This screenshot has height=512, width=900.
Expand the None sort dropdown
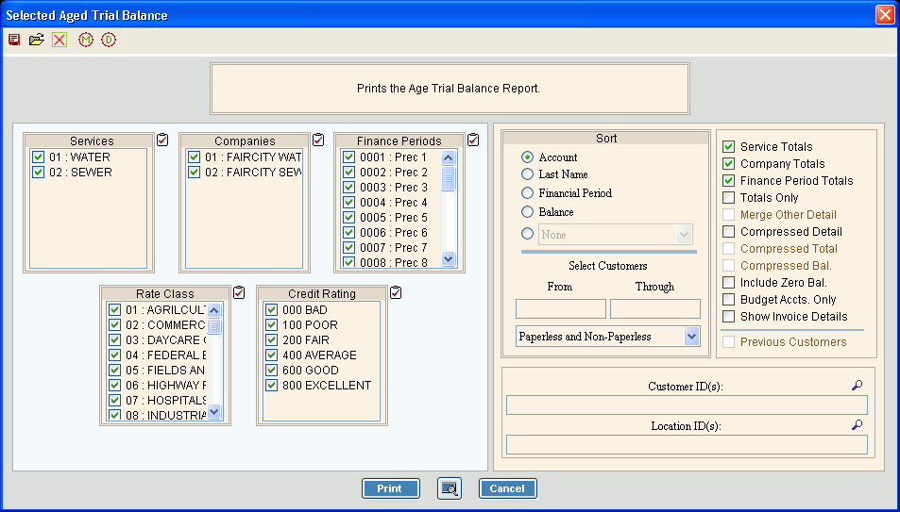pyautogui.click(x=684, y=235)
